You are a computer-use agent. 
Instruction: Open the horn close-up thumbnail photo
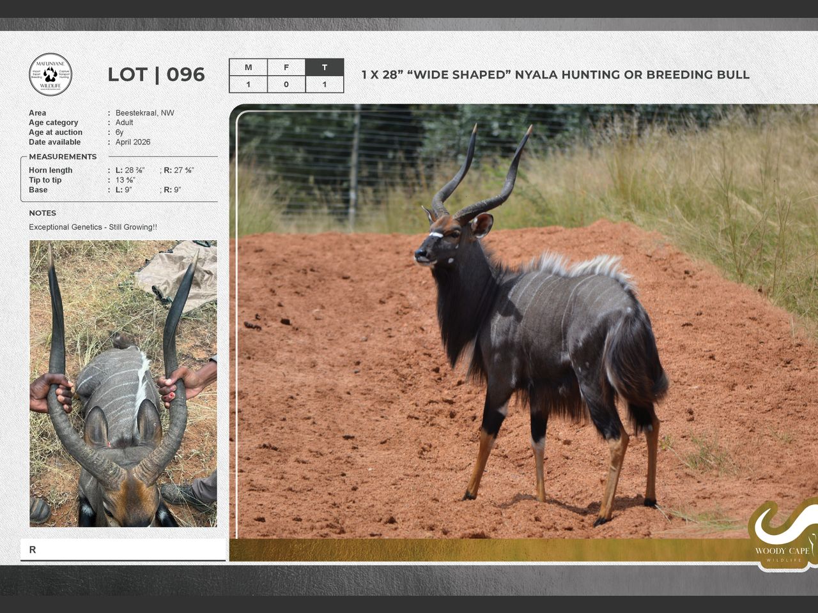pyautogui.click(x=123, y=383)
